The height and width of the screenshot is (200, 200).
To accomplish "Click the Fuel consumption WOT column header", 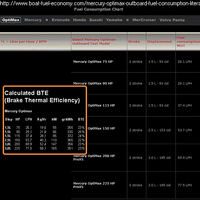I will click(188, 41).
